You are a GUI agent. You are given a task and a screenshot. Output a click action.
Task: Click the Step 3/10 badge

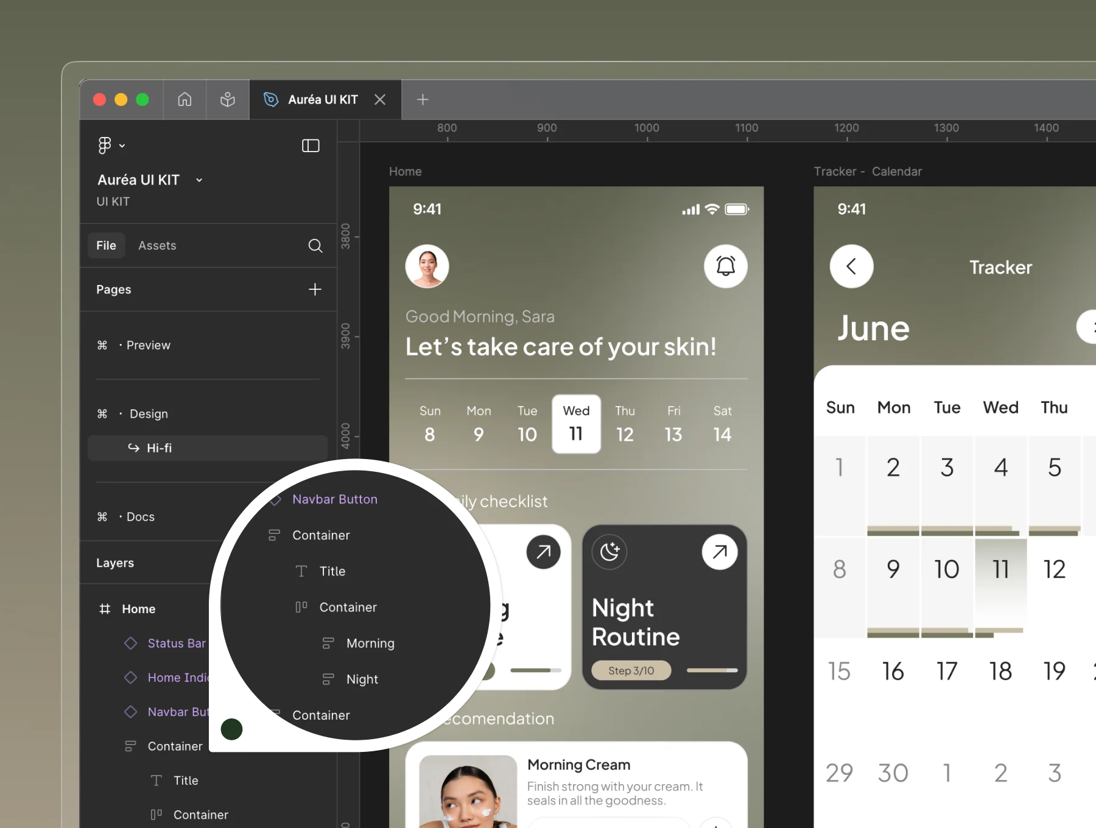[631, 670]
